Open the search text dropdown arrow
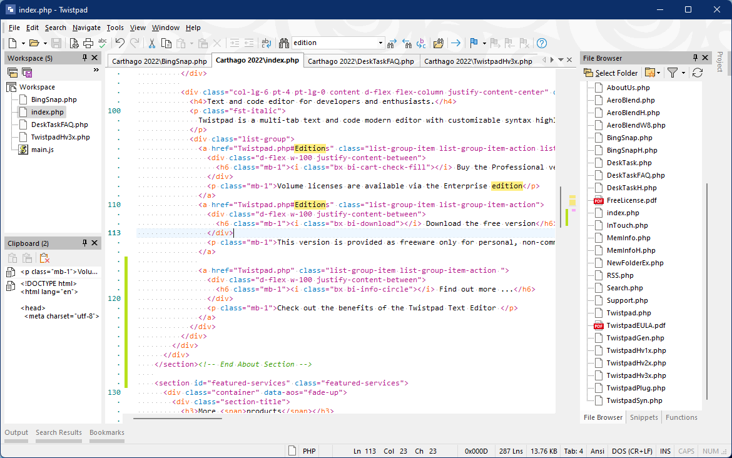This screenshot has width=732, height=458. pos(380,43)
